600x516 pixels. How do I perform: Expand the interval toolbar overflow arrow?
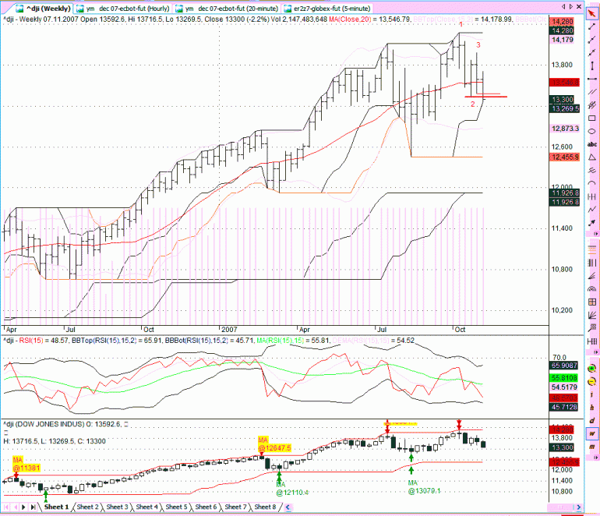click(x=596, y=457)
